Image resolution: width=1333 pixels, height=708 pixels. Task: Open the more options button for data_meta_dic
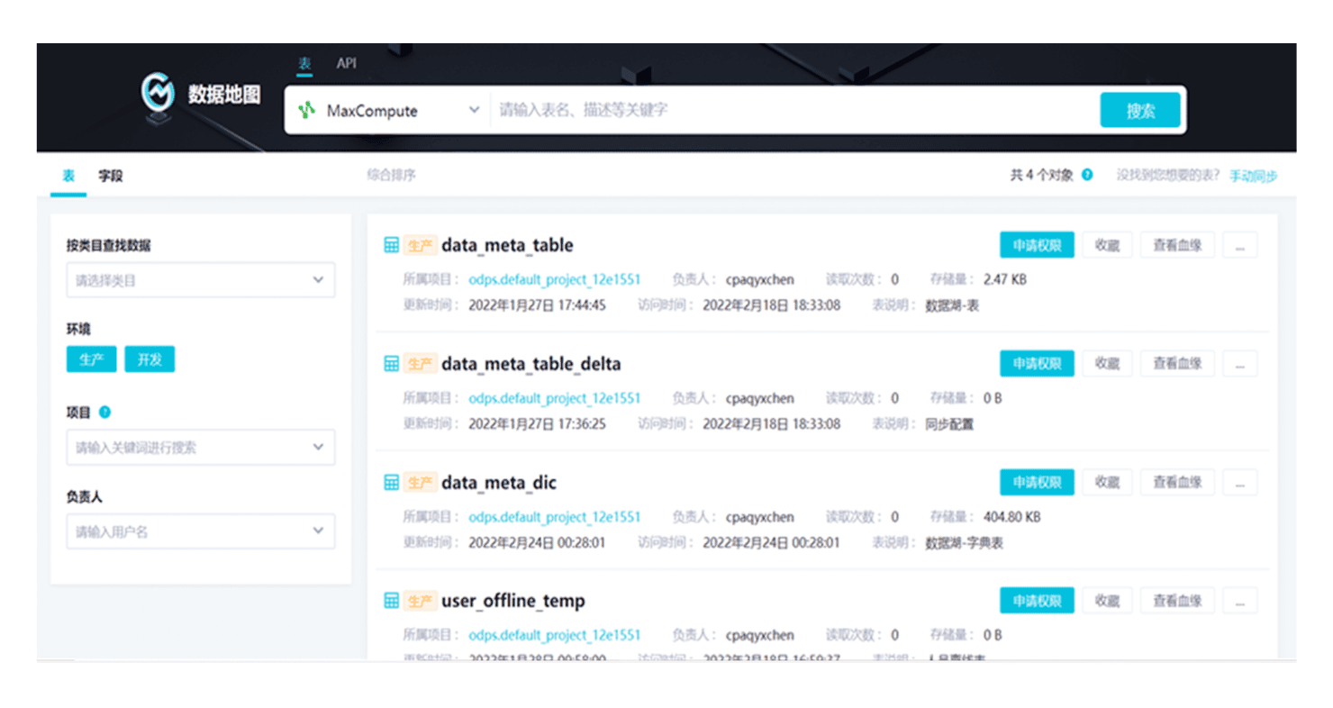pos(1239,483)
